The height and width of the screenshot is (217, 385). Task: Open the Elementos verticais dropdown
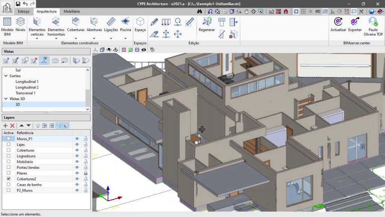(37, 38)
